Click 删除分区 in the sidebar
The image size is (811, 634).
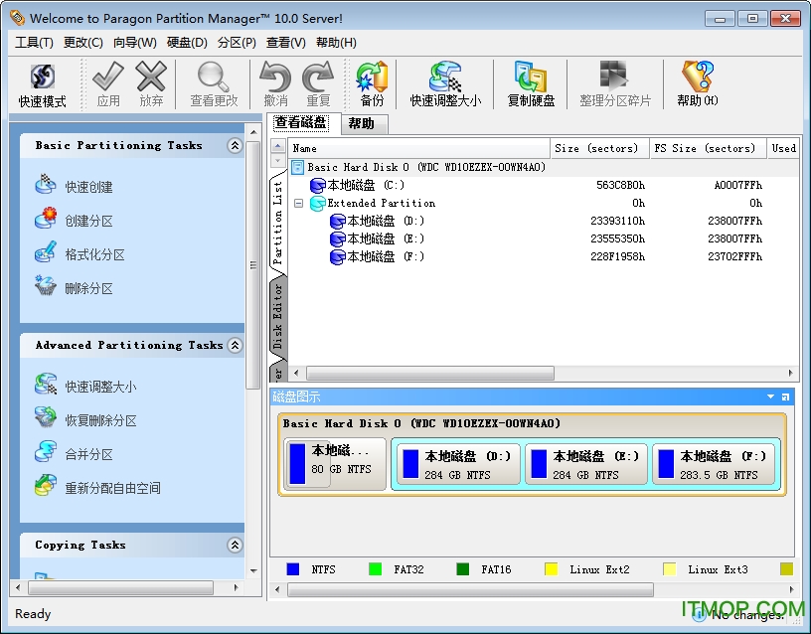pos(88,288)
